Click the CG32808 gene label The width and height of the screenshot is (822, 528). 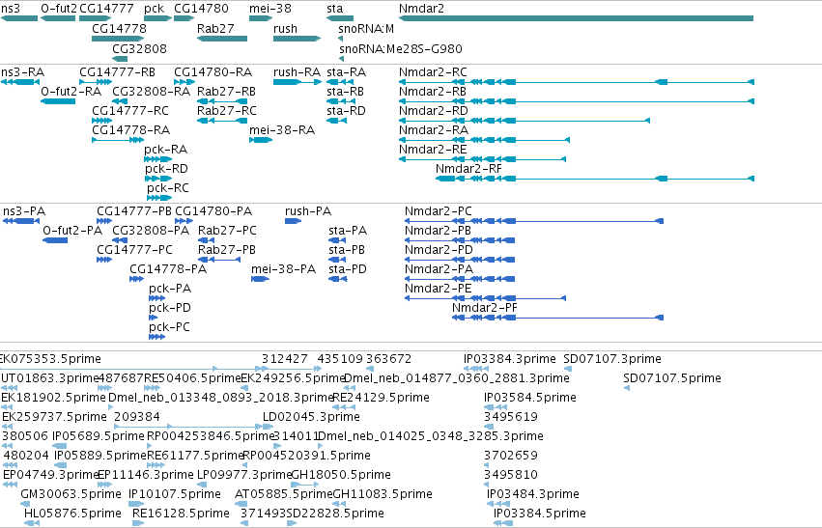139,48
